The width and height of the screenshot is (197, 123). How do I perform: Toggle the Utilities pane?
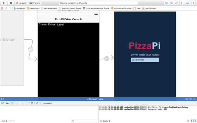point(193,3)
